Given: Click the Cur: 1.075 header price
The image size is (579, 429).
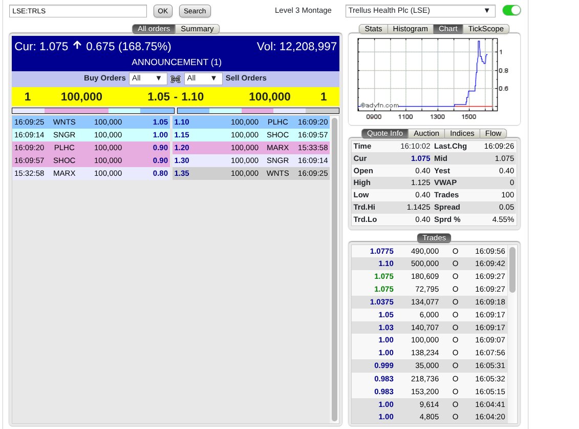Looking at the screenshot, I should [x=41, y=47].
